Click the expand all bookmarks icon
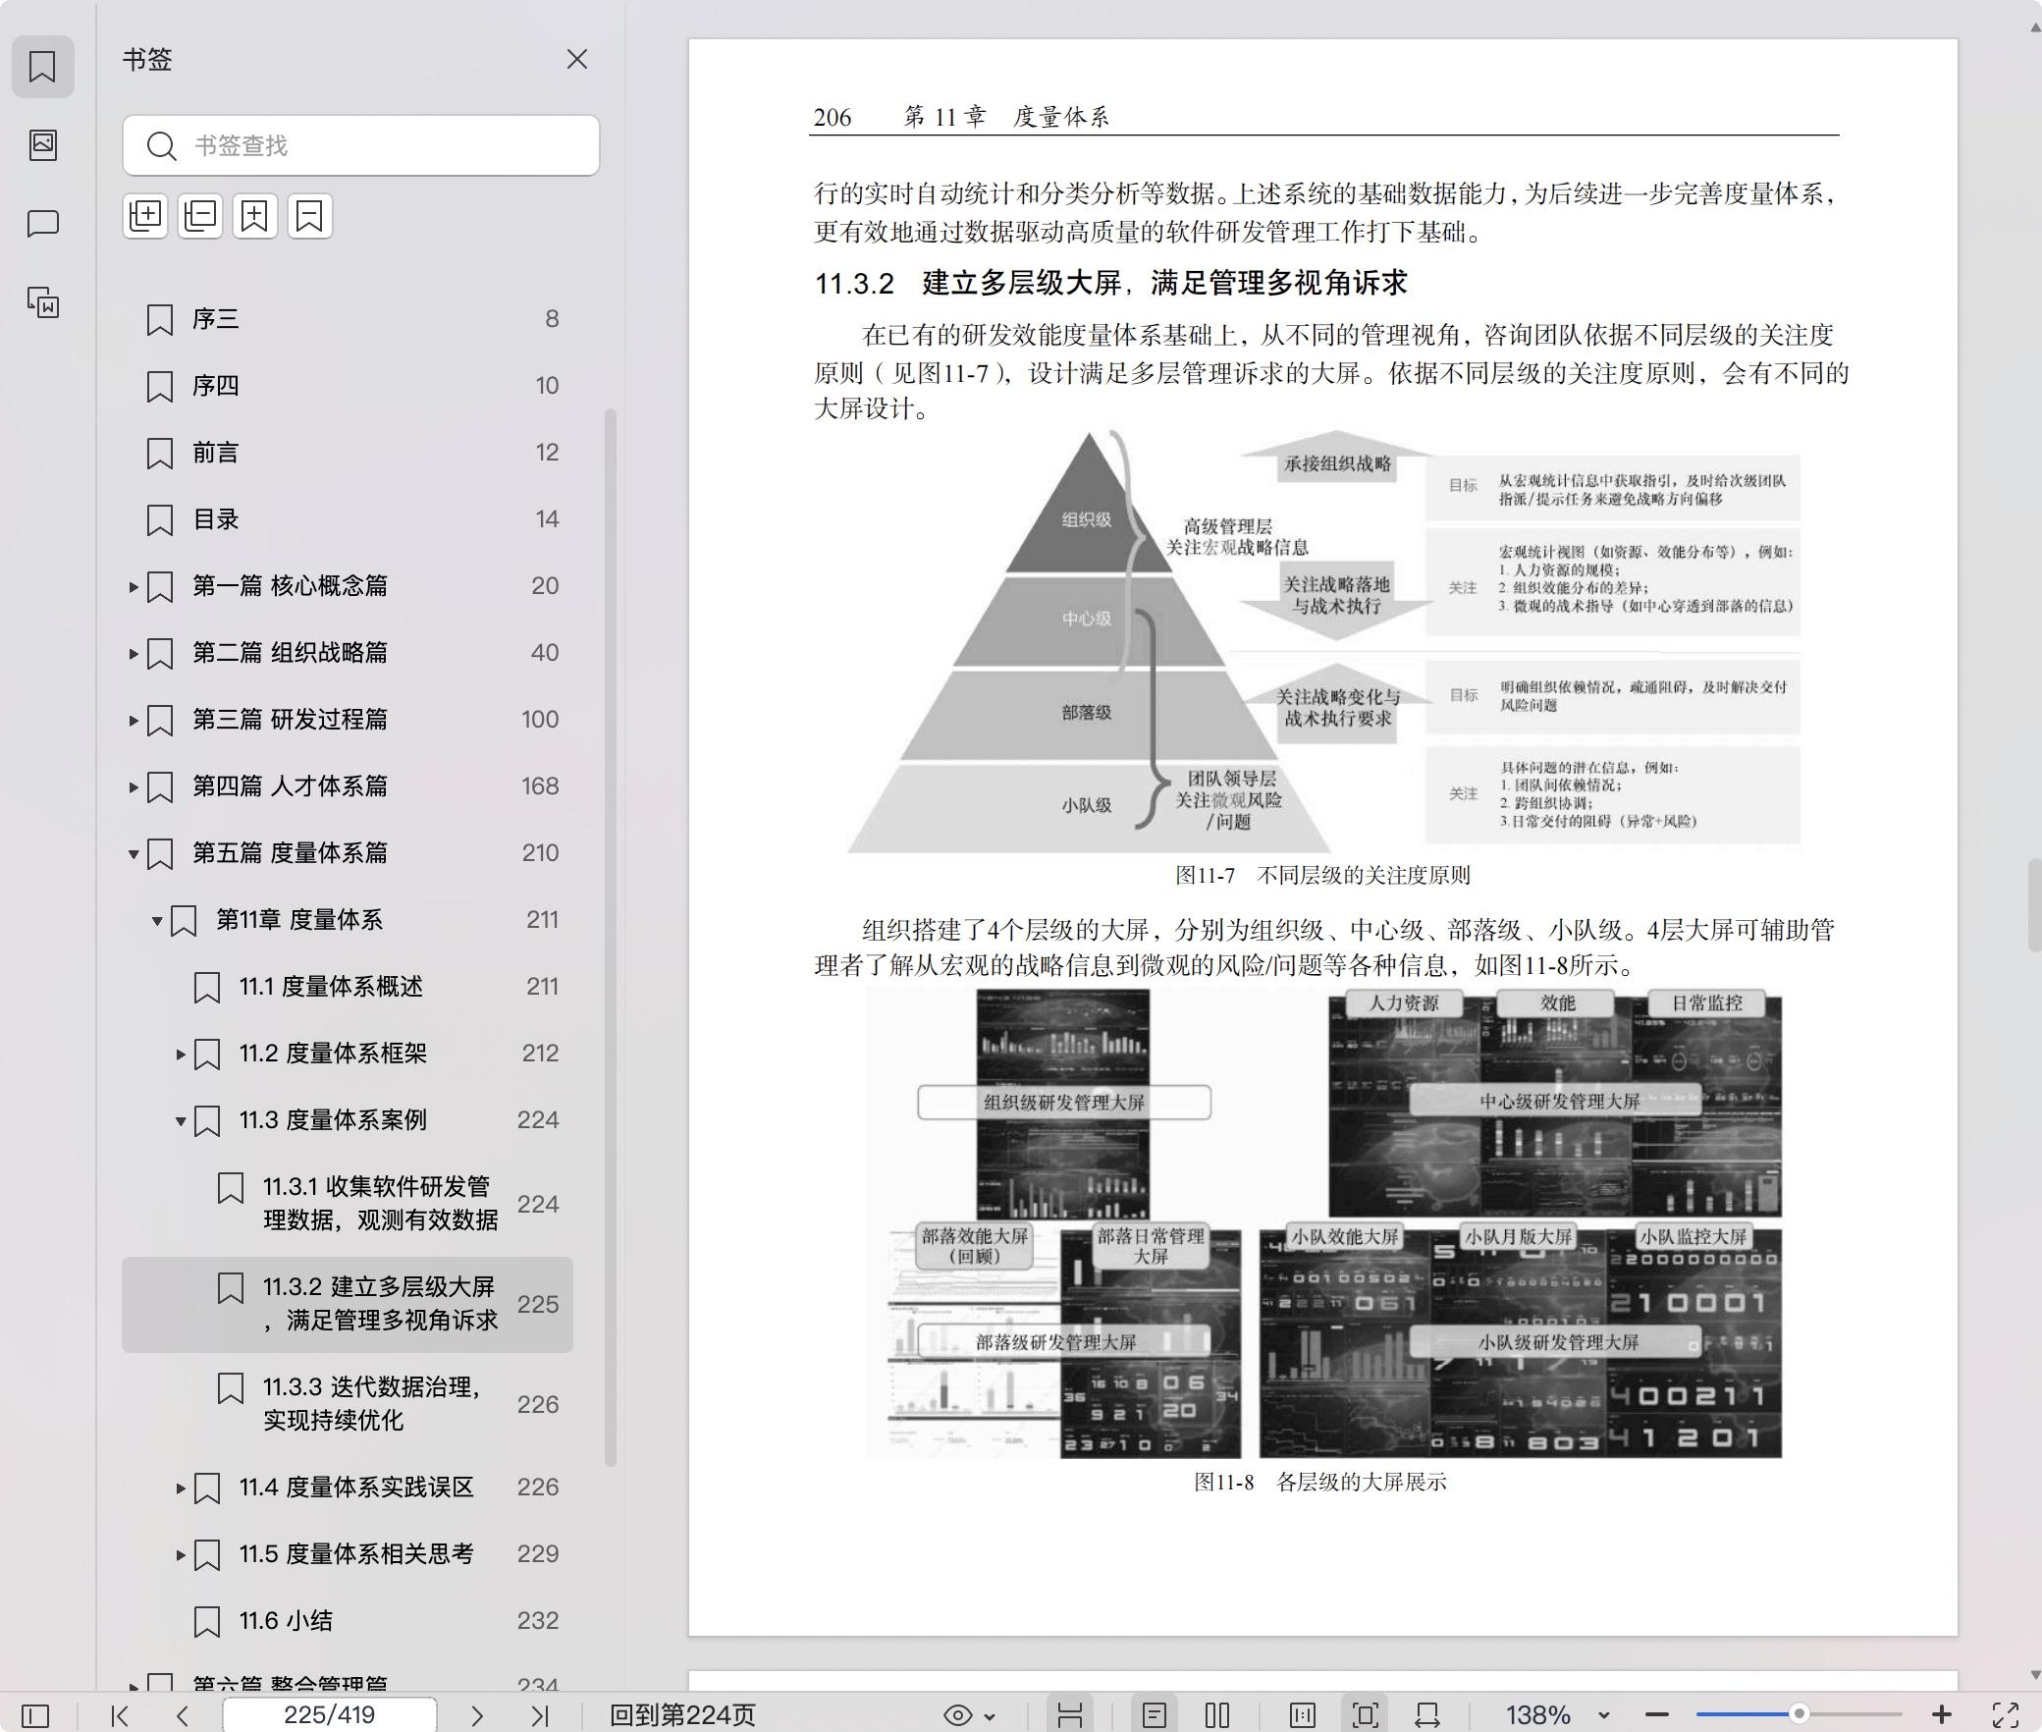This screenshot has width=2042, height=1732. click(145, 216)
